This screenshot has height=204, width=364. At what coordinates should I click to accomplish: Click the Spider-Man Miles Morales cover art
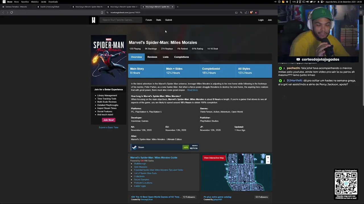pos(109,60)
